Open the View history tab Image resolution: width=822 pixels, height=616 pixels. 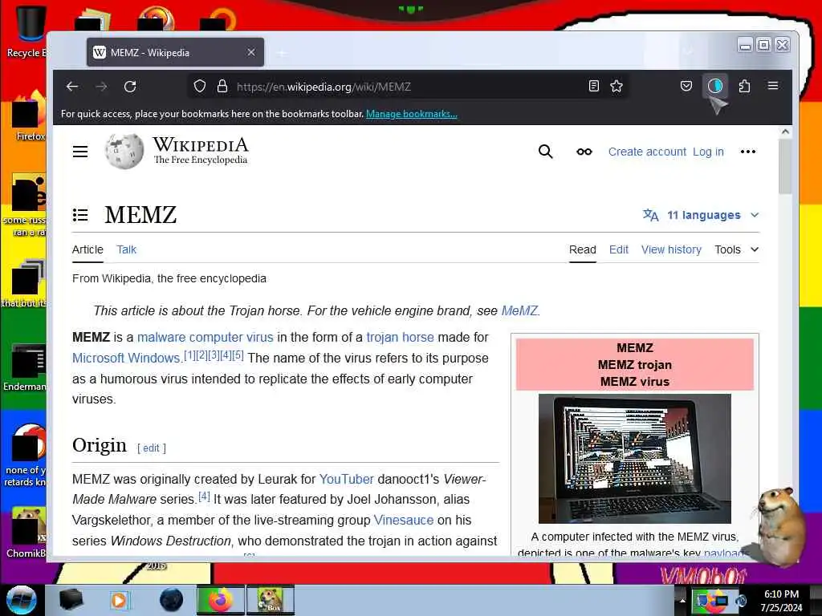pos(671,250)
